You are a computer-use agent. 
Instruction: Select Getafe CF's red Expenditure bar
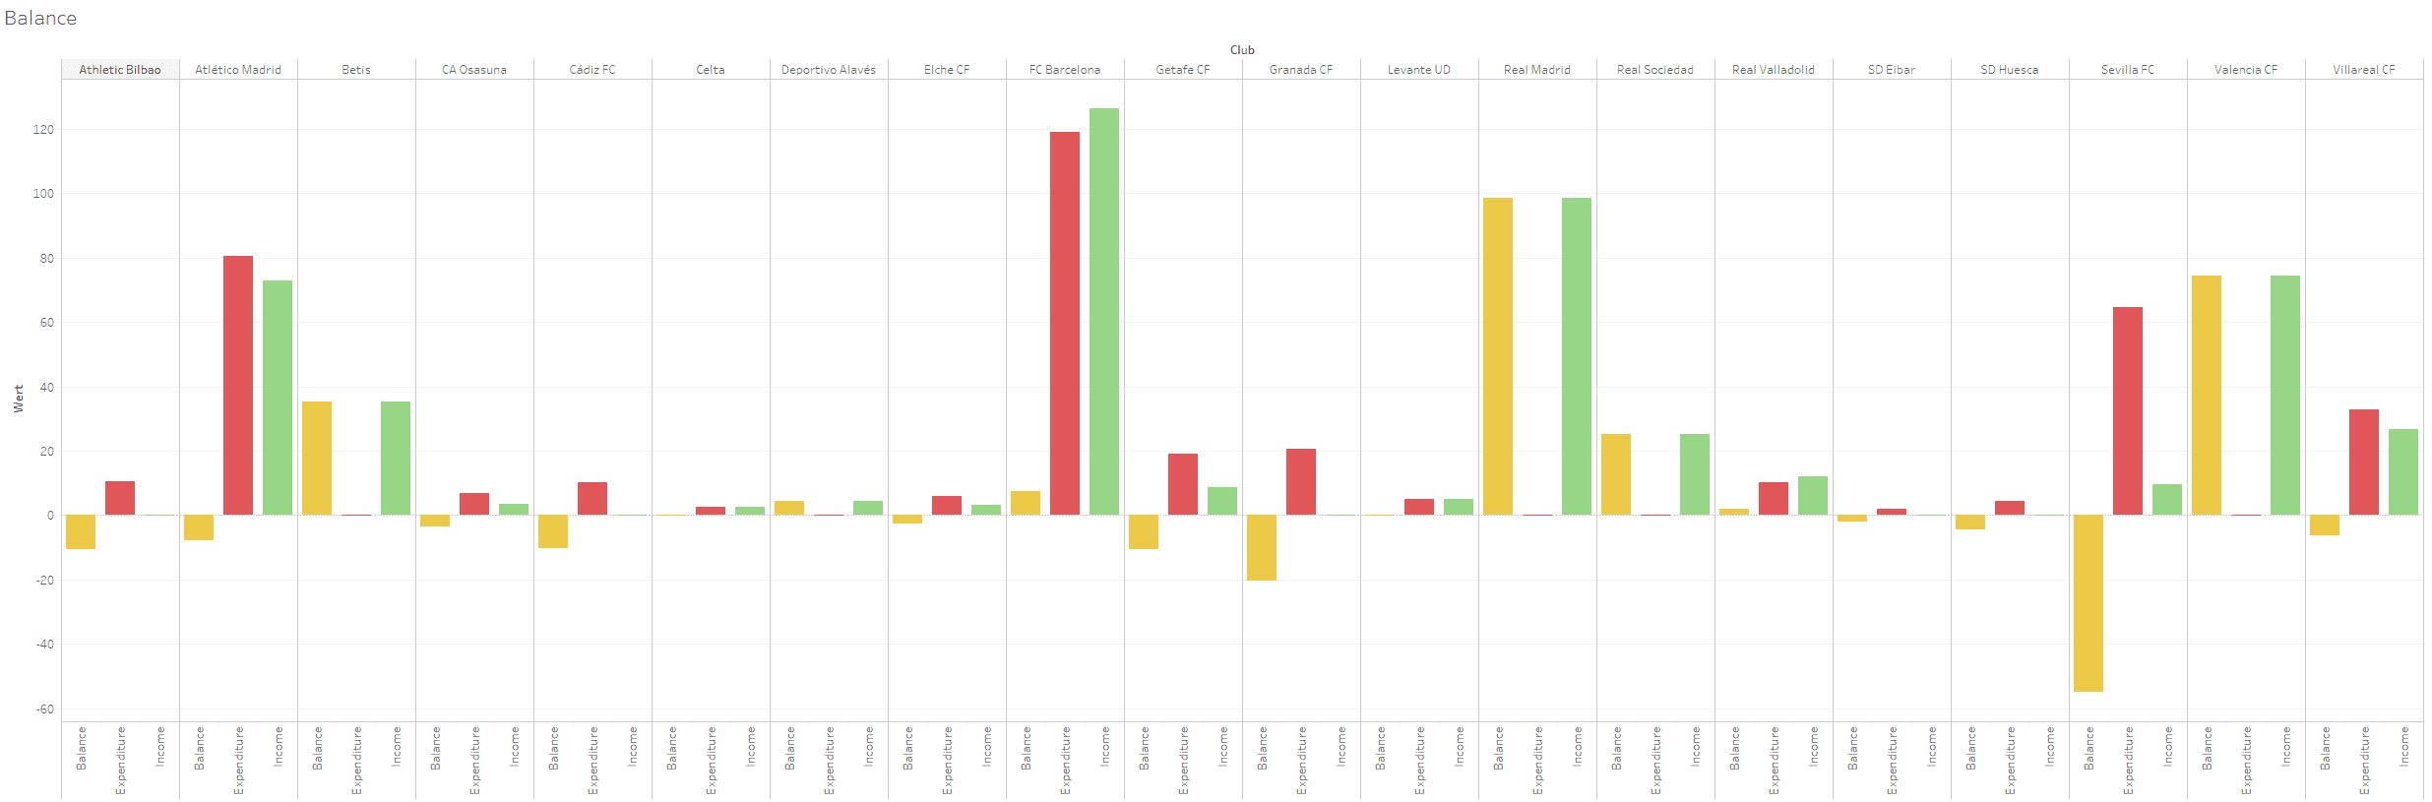[x=1183, y=484]
